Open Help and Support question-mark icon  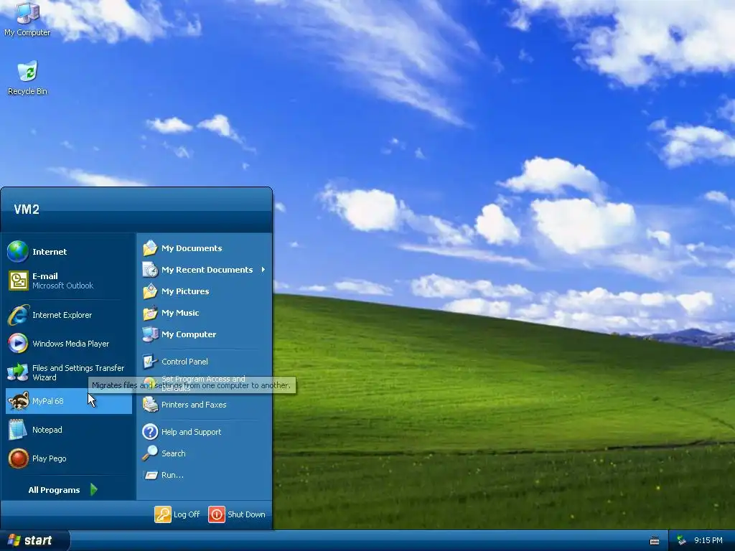pyautogui.click(x=150, y=431)
